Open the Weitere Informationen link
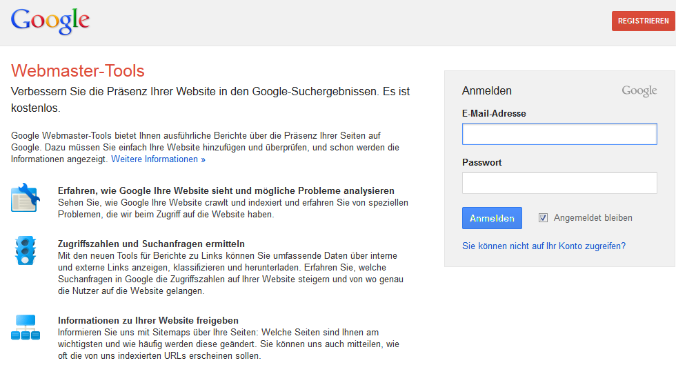The image size is (676, 383). tap(158, 159)
